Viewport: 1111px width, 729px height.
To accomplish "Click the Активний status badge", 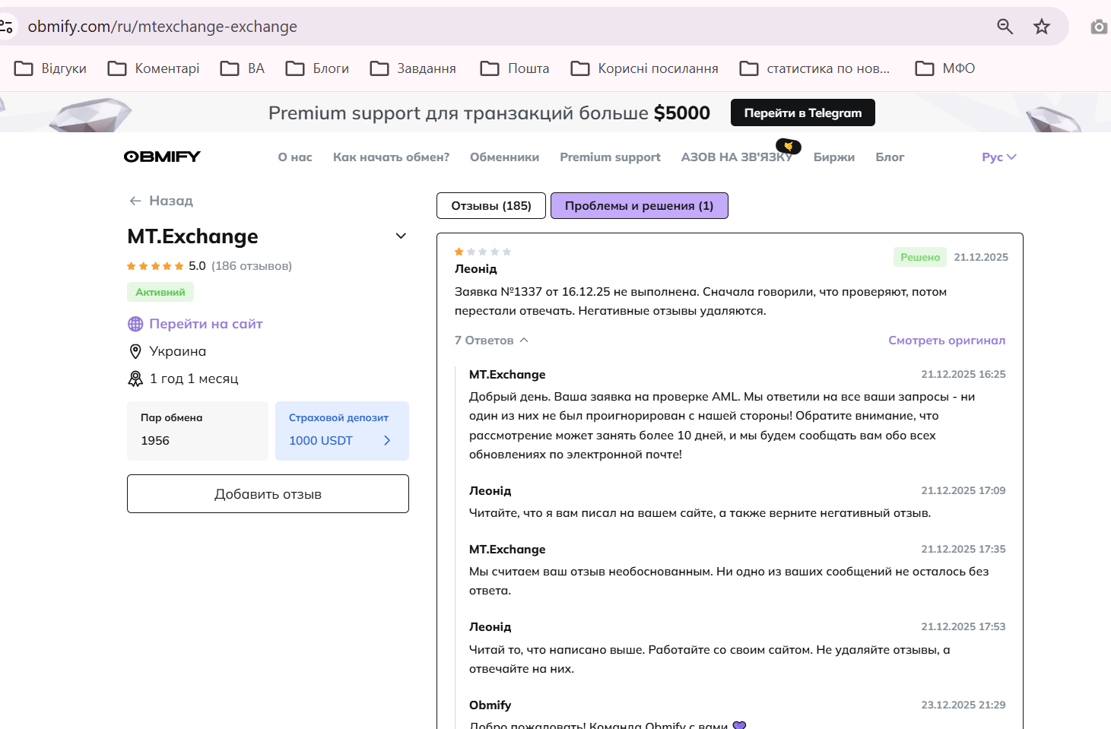I will tap(160, 292).
